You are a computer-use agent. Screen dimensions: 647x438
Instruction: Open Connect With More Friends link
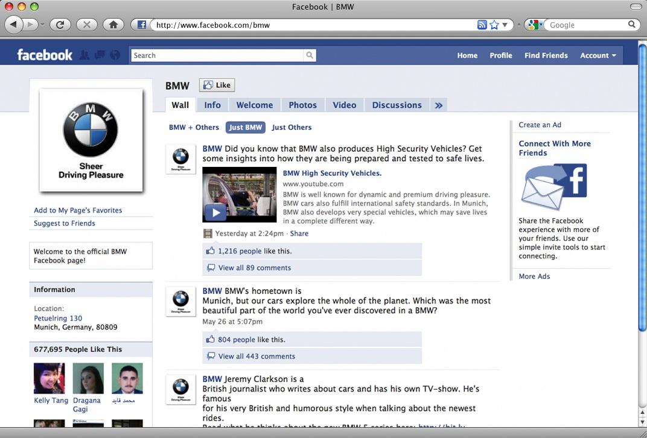click(555, 148)
